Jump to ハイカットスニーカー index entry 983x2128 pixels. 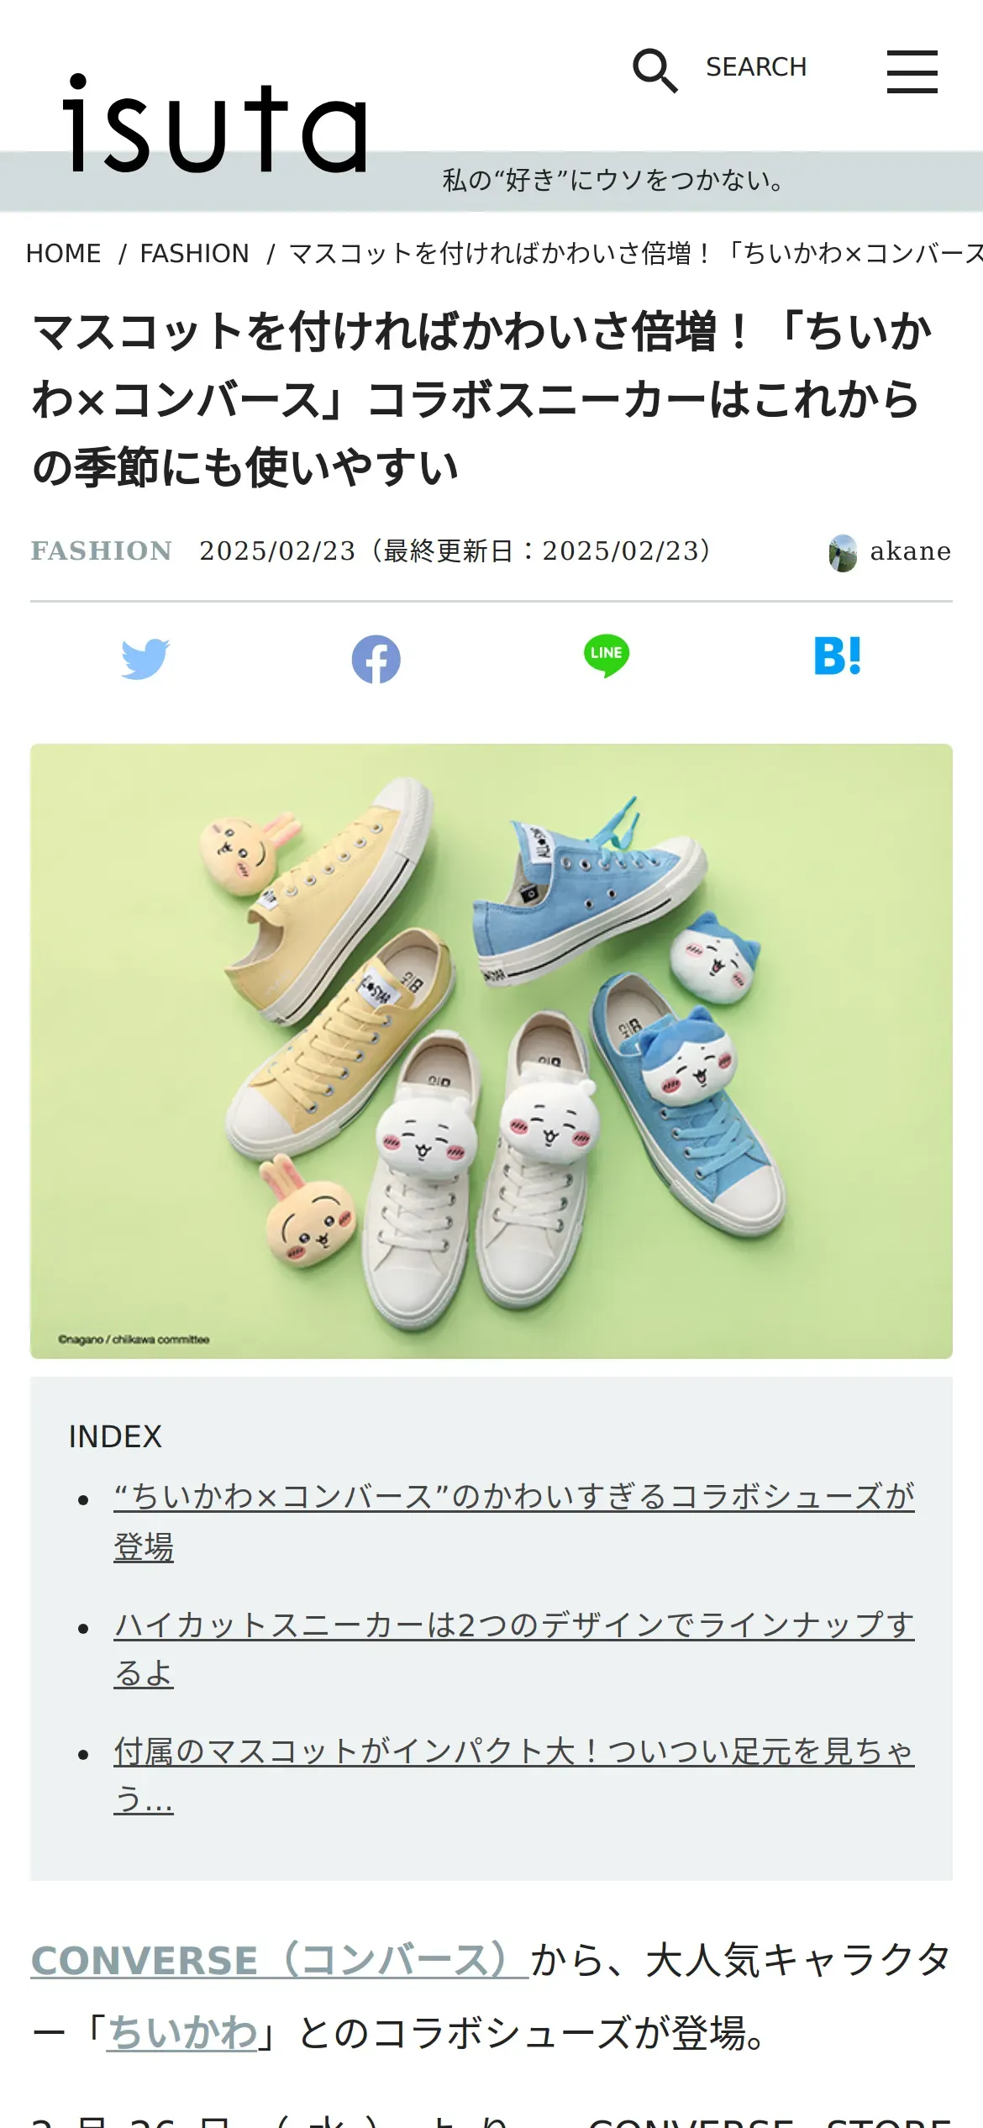click(x=514, y=1648)
